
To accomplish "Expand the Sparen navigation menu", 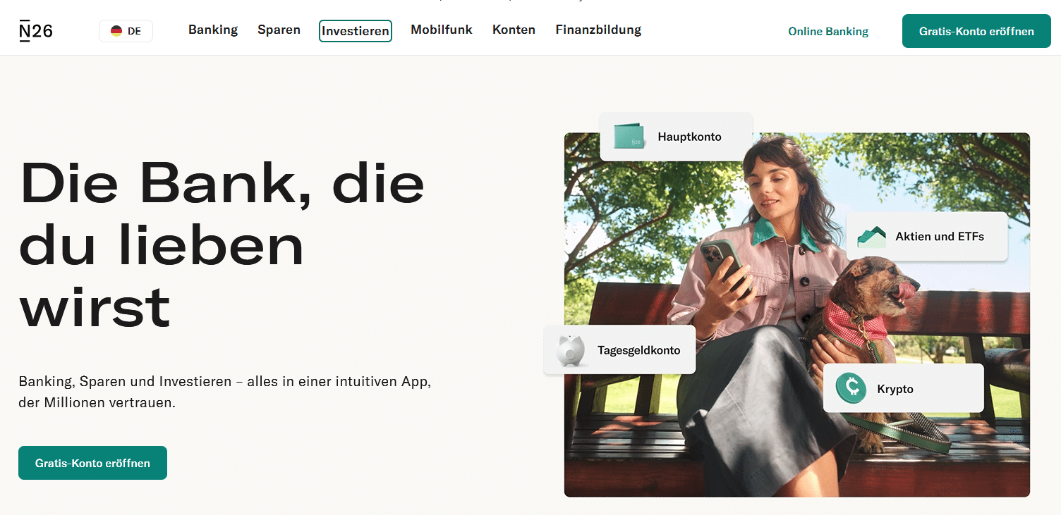I will (x=279, y=30).
